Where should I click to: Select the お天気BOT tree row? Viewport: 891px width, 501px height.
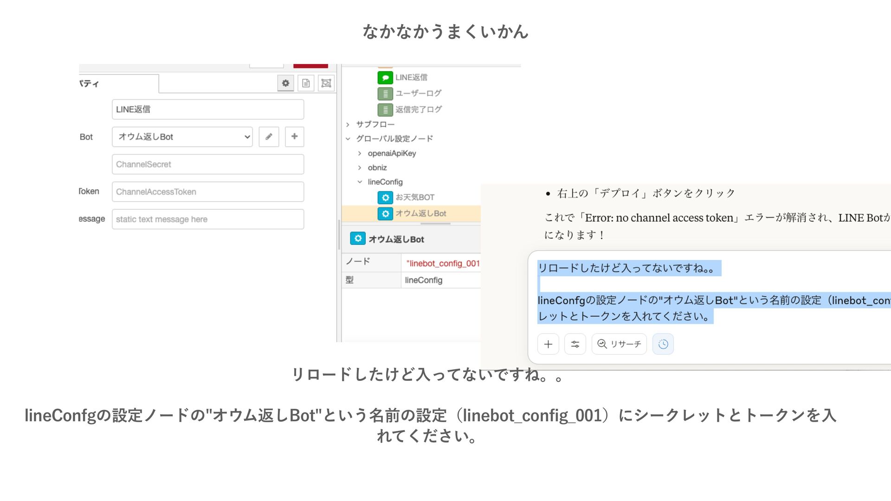[411, 198]
